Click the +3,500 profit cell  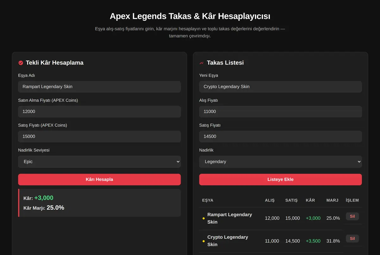313,241
